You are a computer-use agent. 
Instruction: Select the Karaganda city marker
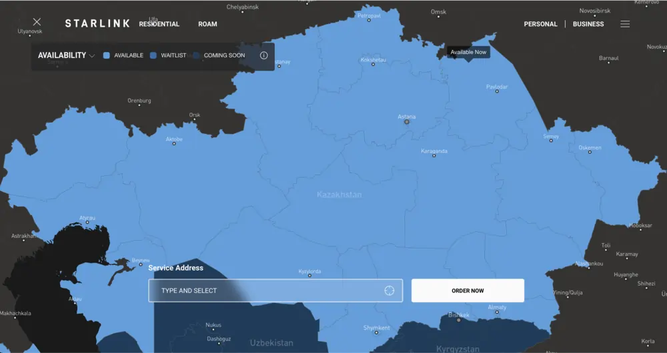coord(435,157)
